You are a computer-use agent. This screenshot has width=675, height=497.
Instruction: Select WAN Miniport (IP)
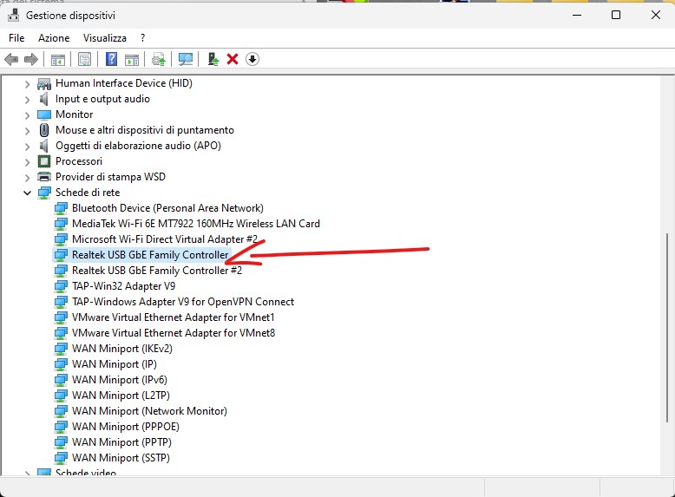click(x=114, y=364)
